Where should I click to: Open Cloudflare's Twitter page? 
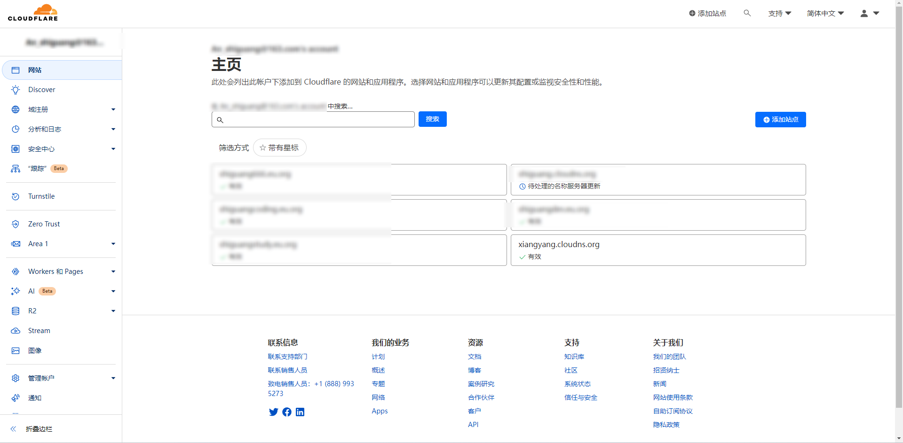click(273, 412)
